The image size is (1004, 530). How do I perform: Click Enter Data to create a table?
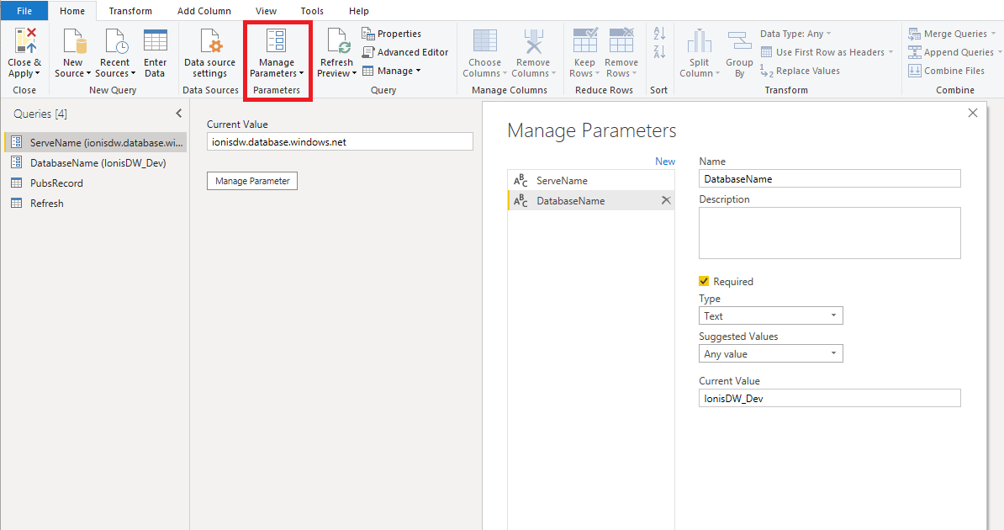click(x=155, y=53)
